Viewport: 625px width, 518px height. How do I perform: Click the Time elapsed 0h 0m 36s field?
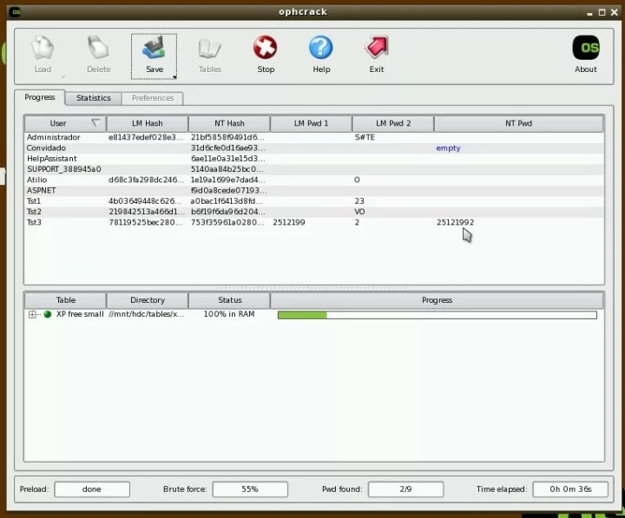tap(570, 489)
